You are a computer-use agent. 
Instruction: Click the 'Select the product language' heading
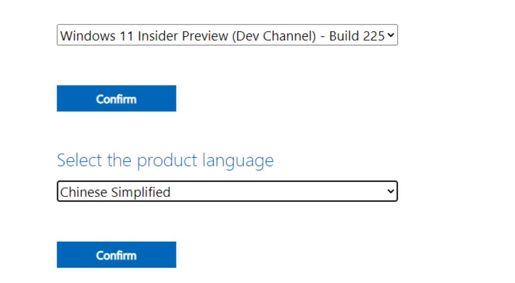pos(165,160)
